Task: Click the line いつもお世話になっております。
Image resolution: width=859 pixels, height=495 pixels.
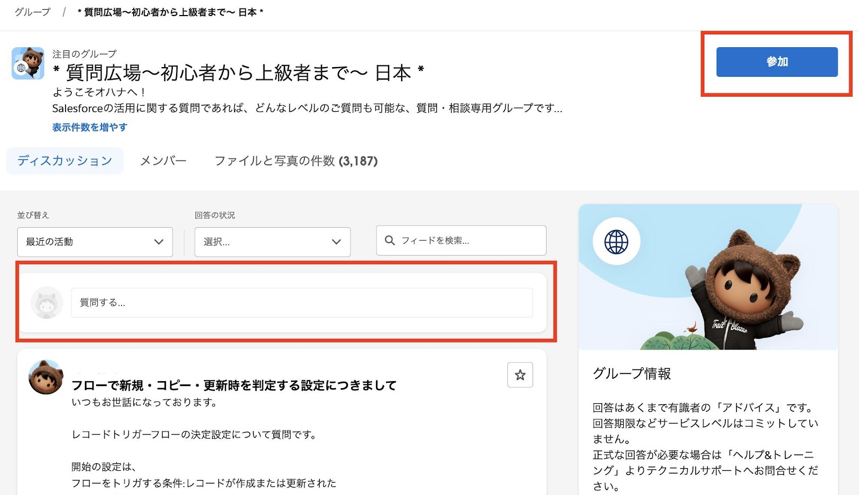Action: coord(145,402)
